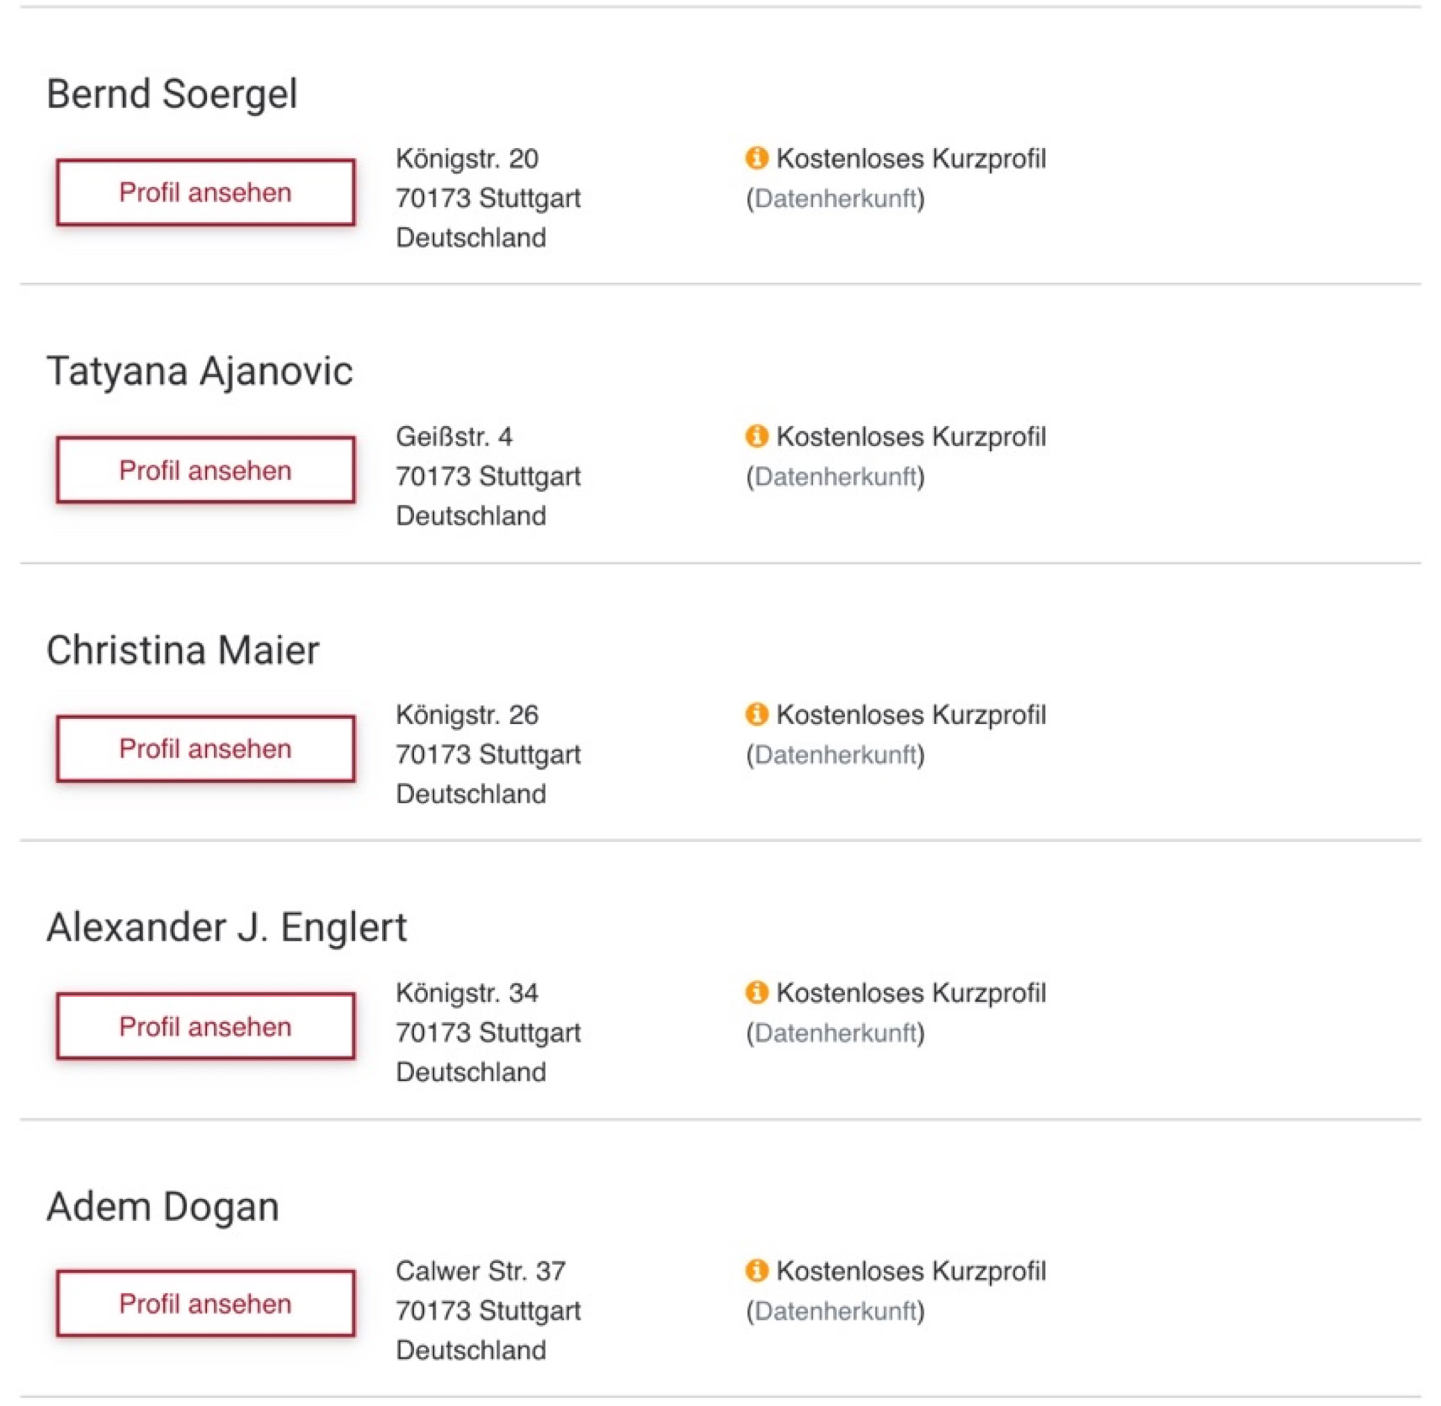
Task: Click the Alexander J. Englert heading
Action: click(x=227, y=927)
